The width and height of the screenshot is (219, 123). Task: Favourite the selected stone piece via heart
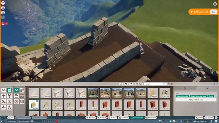click(x=37, y=101)
